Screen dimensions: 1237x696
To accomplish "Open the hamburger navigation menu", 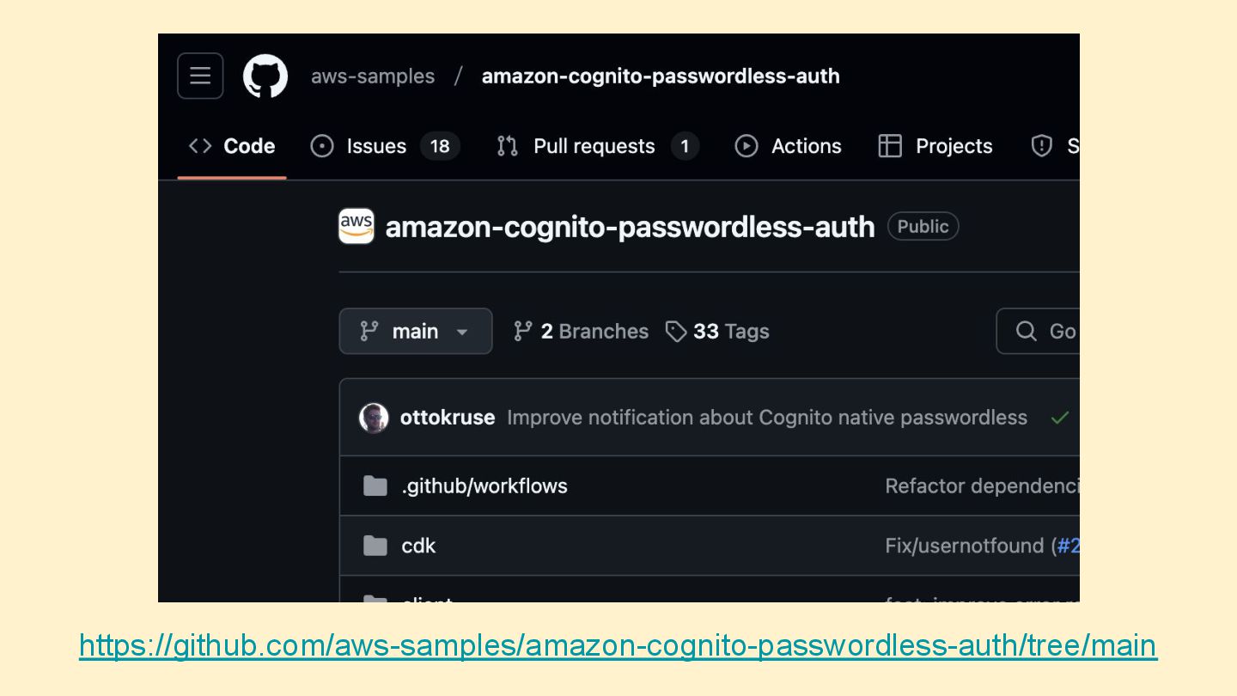I will [200, 76].
